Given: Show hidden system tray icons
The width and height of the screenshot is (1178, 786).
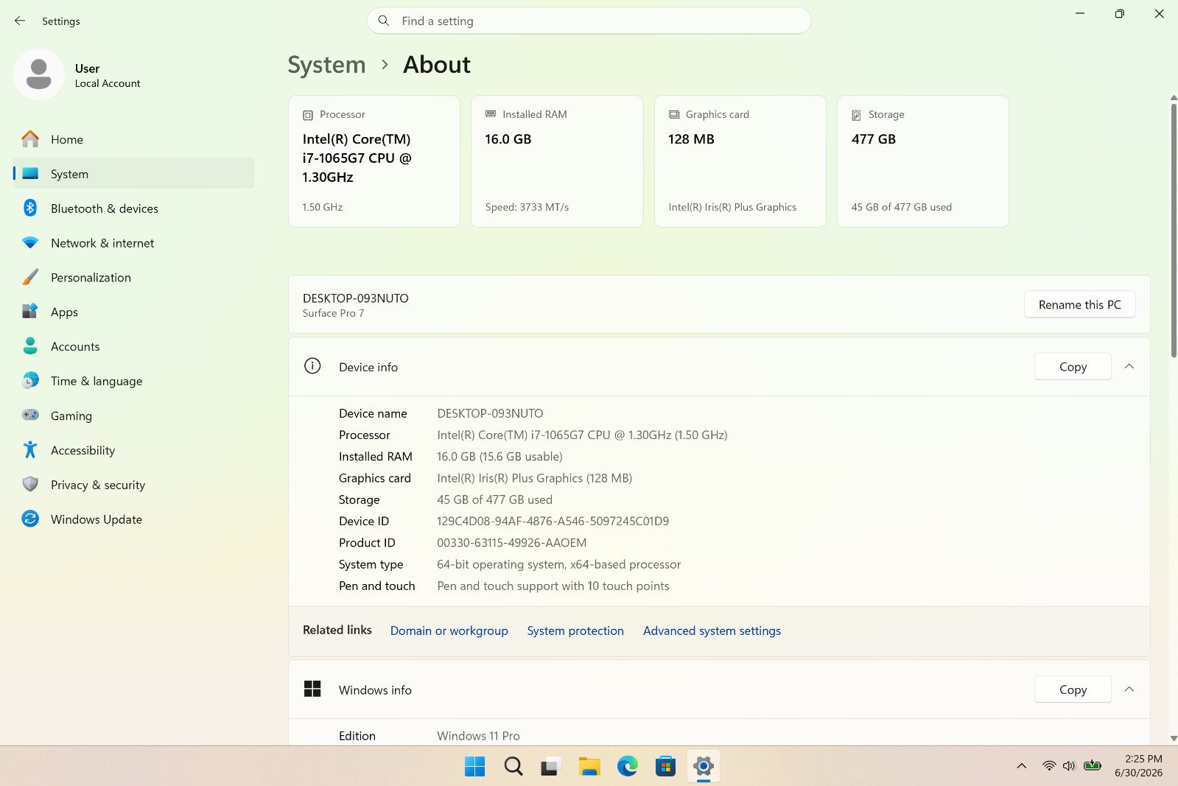Looking at the screenshot, I should point(1022,766).
